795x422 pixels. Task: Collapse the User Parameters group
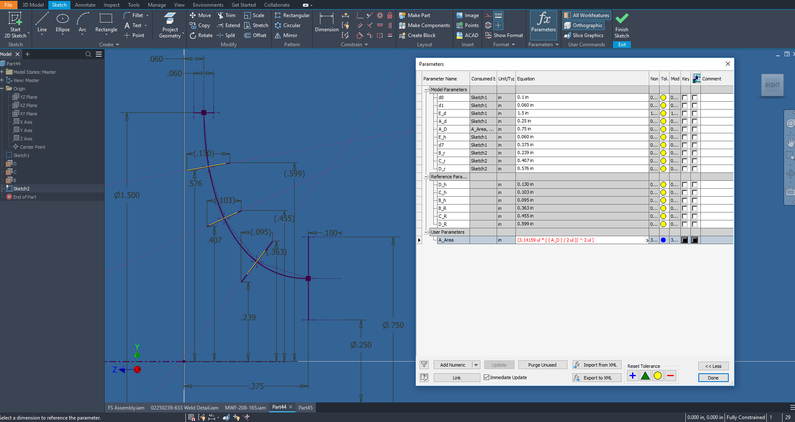[427, 232]
